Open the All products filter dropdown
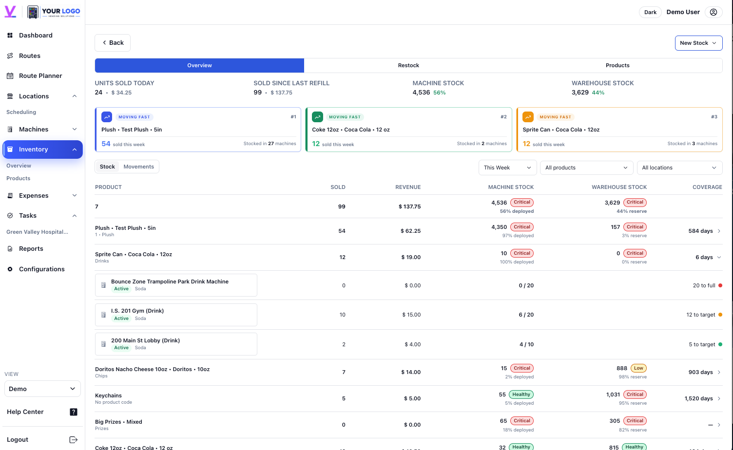 tap(586, 168)
